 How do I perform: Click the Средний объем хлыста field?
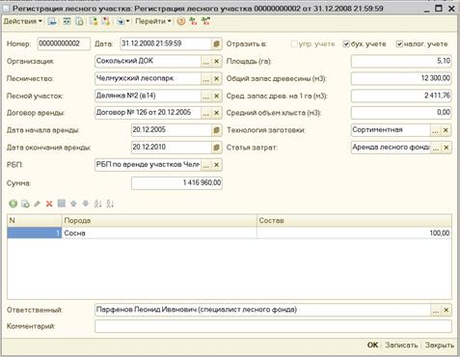pos(401,113)
